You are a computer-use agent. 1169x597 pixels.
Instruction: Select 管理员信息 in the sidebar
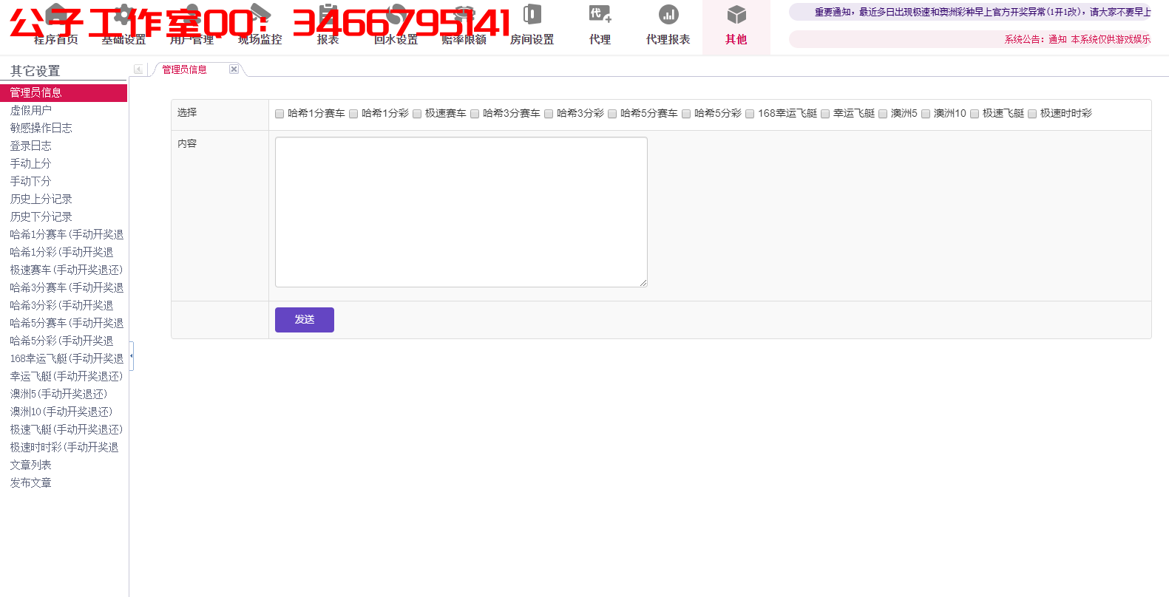pyautogui.click(x=64, y=92)
